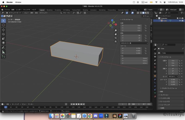
Task: Select the Measure tool
Action: (x=4, y=52)
